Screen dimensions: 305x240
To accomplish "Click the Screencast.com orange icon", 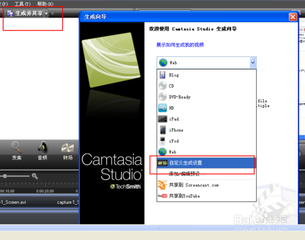I will tap(162, 185).
